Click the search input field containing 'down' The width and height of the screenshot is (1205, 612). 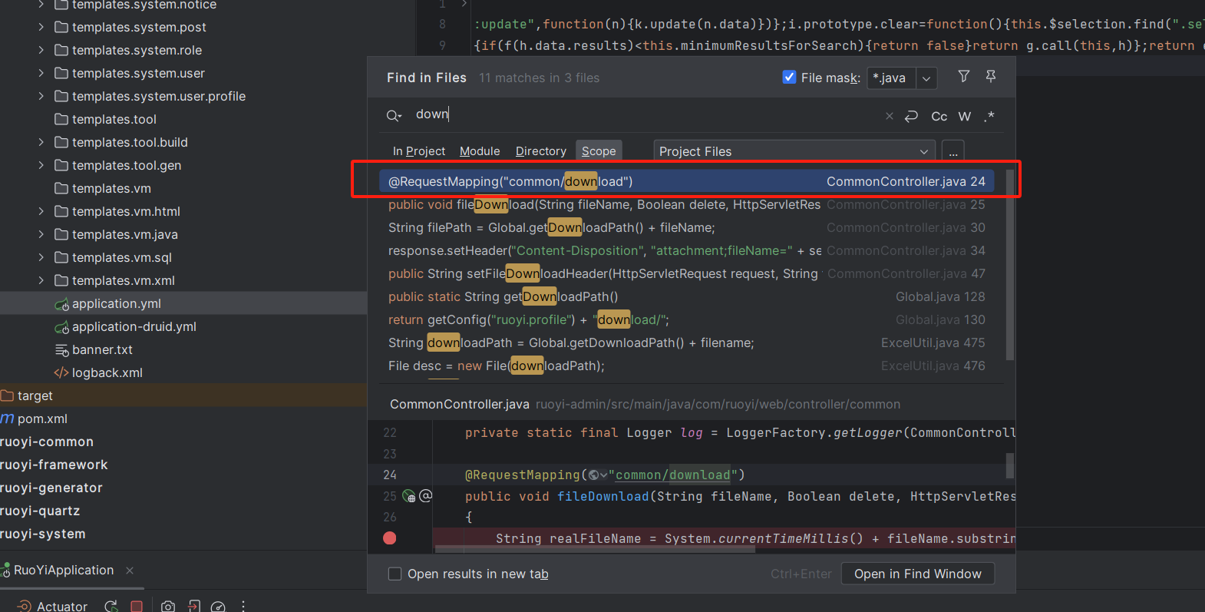[x=645, y=114]
